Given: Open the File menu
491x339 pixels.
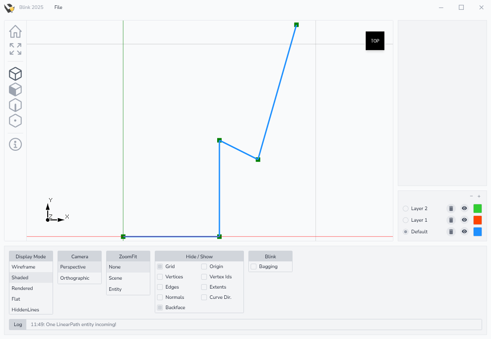Looking at the screenshot, I should pos(58,8).
